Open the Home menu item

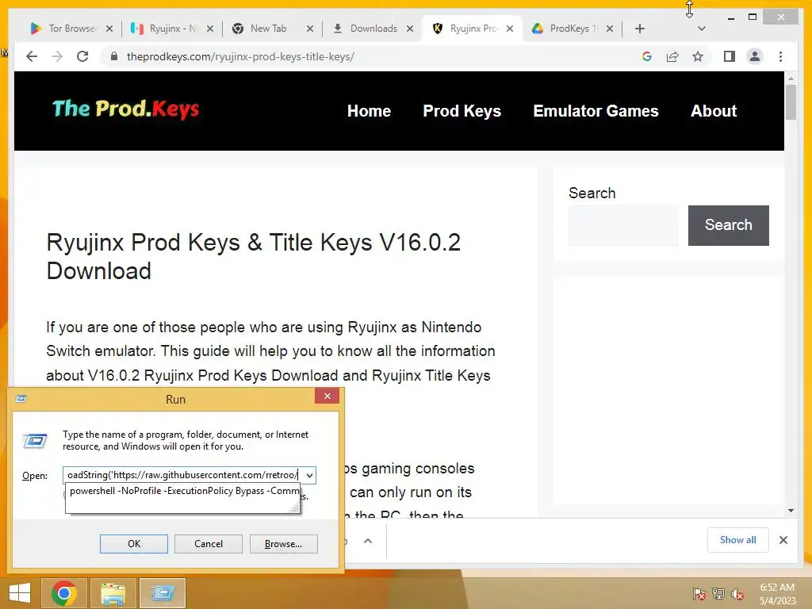point(369,111)
